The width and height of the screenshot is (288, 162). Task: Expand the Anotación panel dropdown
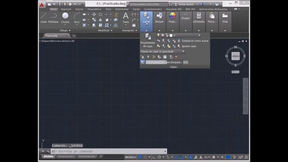coord(130,30)
